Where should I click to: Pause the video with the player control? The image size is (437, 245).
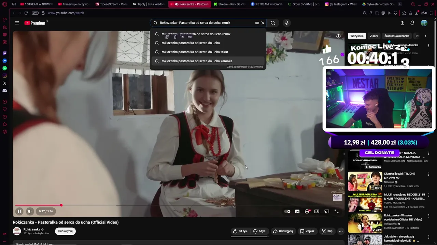pyautogui.click(x=19, y=211)
